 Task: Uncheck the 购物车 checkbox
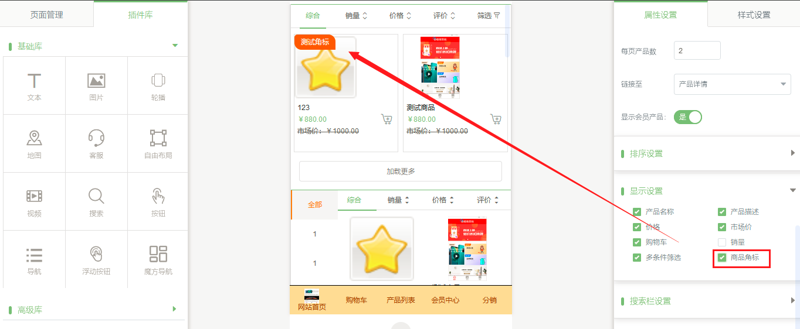(x=637, y=242)
